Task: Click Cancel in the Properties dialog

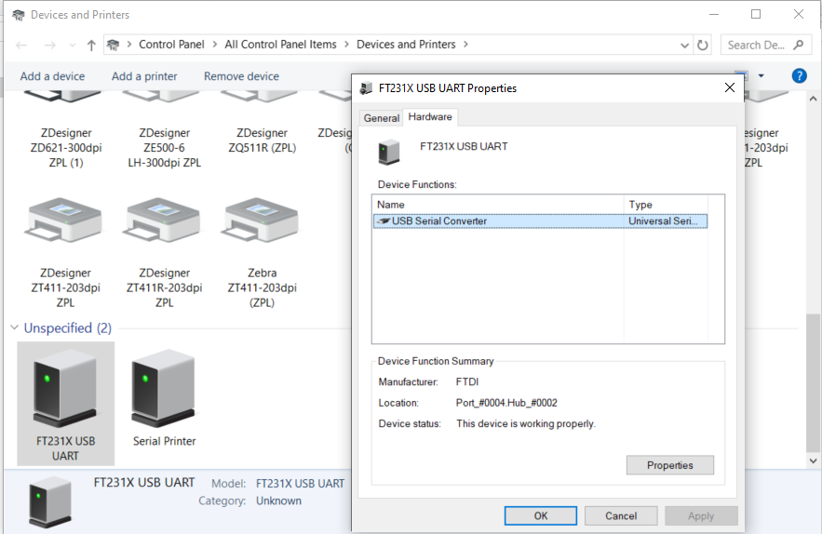Action: click(x=621, y=515)
